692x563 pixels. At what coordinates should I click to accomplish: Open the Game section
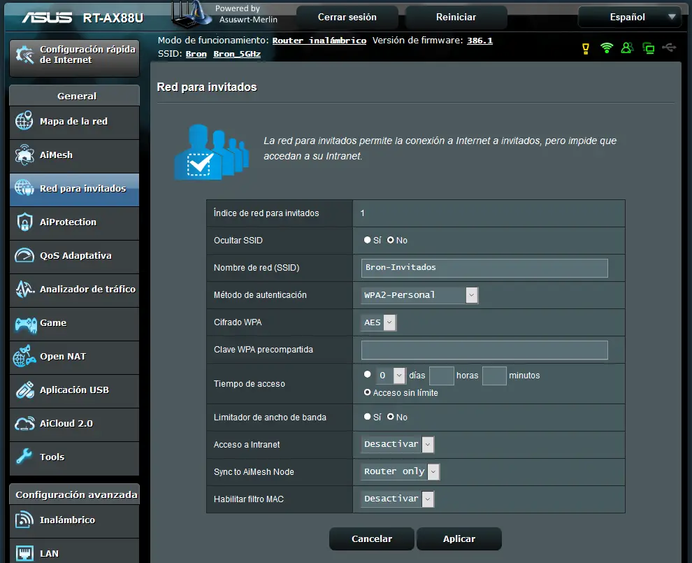tap(74, 323)
